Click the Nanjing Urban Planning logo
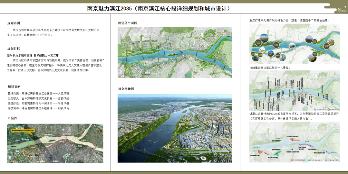 point(342,10)
